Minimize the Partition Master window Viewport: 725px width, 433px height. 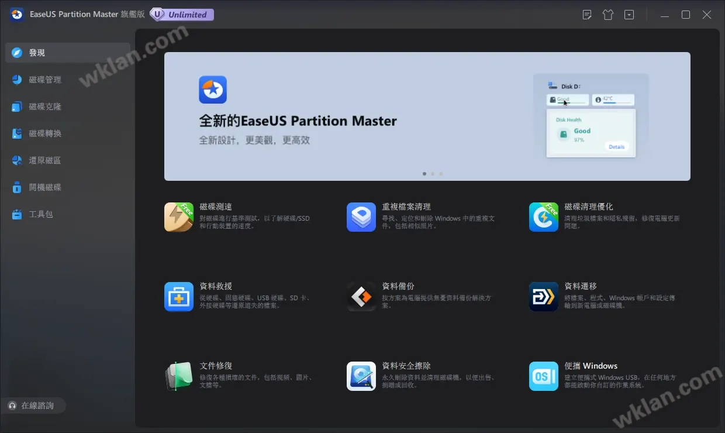coord(665,15)
